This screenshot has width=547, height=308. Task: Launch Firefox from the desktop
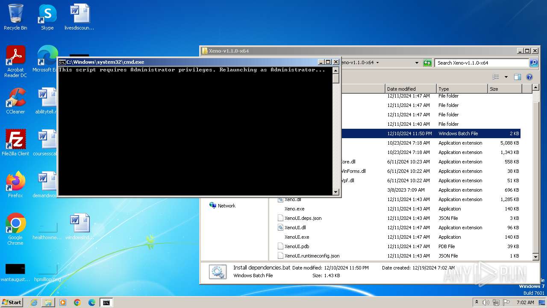(15, 184)
